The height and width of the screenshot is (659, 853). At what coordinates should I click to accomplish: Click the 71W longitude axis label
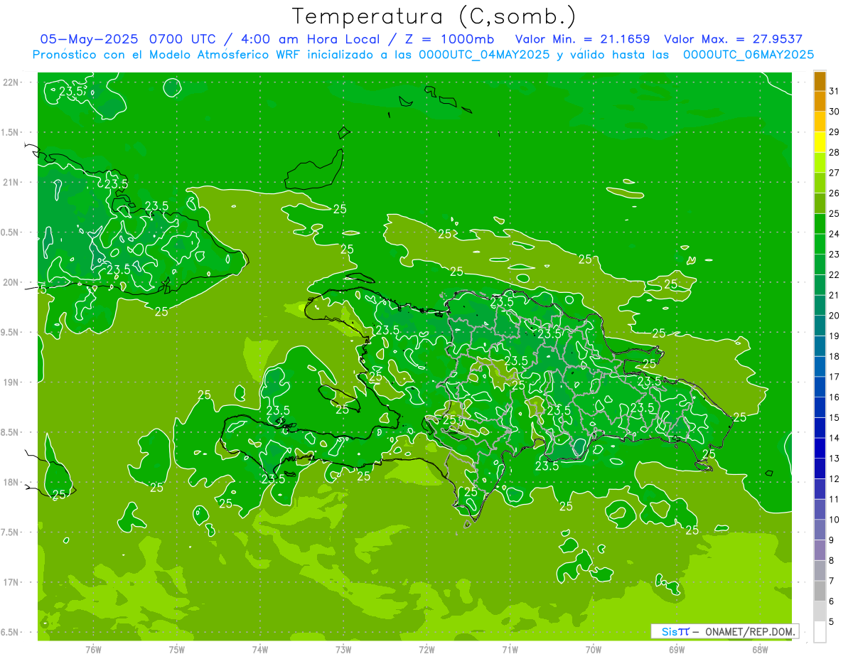[510, 650]
